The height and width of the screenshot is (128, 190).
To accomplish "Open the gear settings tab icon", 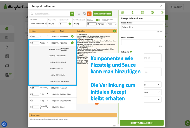I will 152,12.
